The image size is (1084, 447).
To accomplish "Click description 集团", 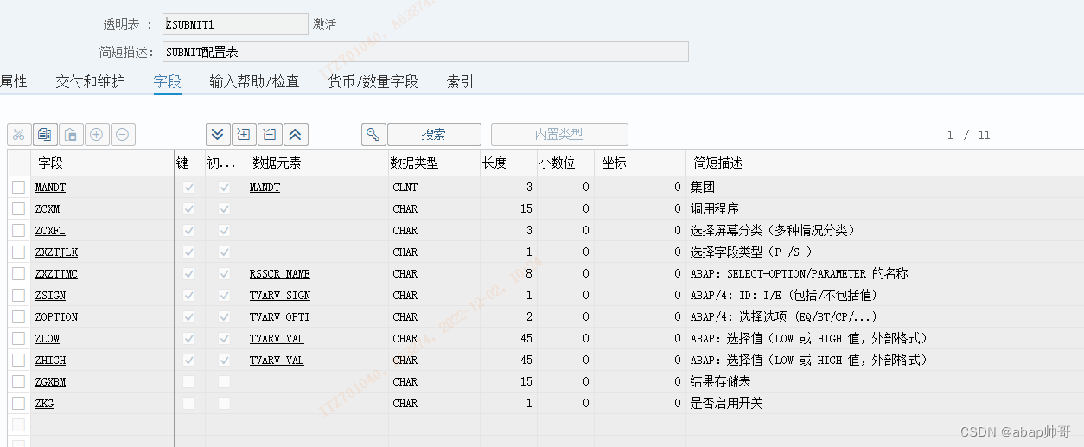I will point(702,187).
